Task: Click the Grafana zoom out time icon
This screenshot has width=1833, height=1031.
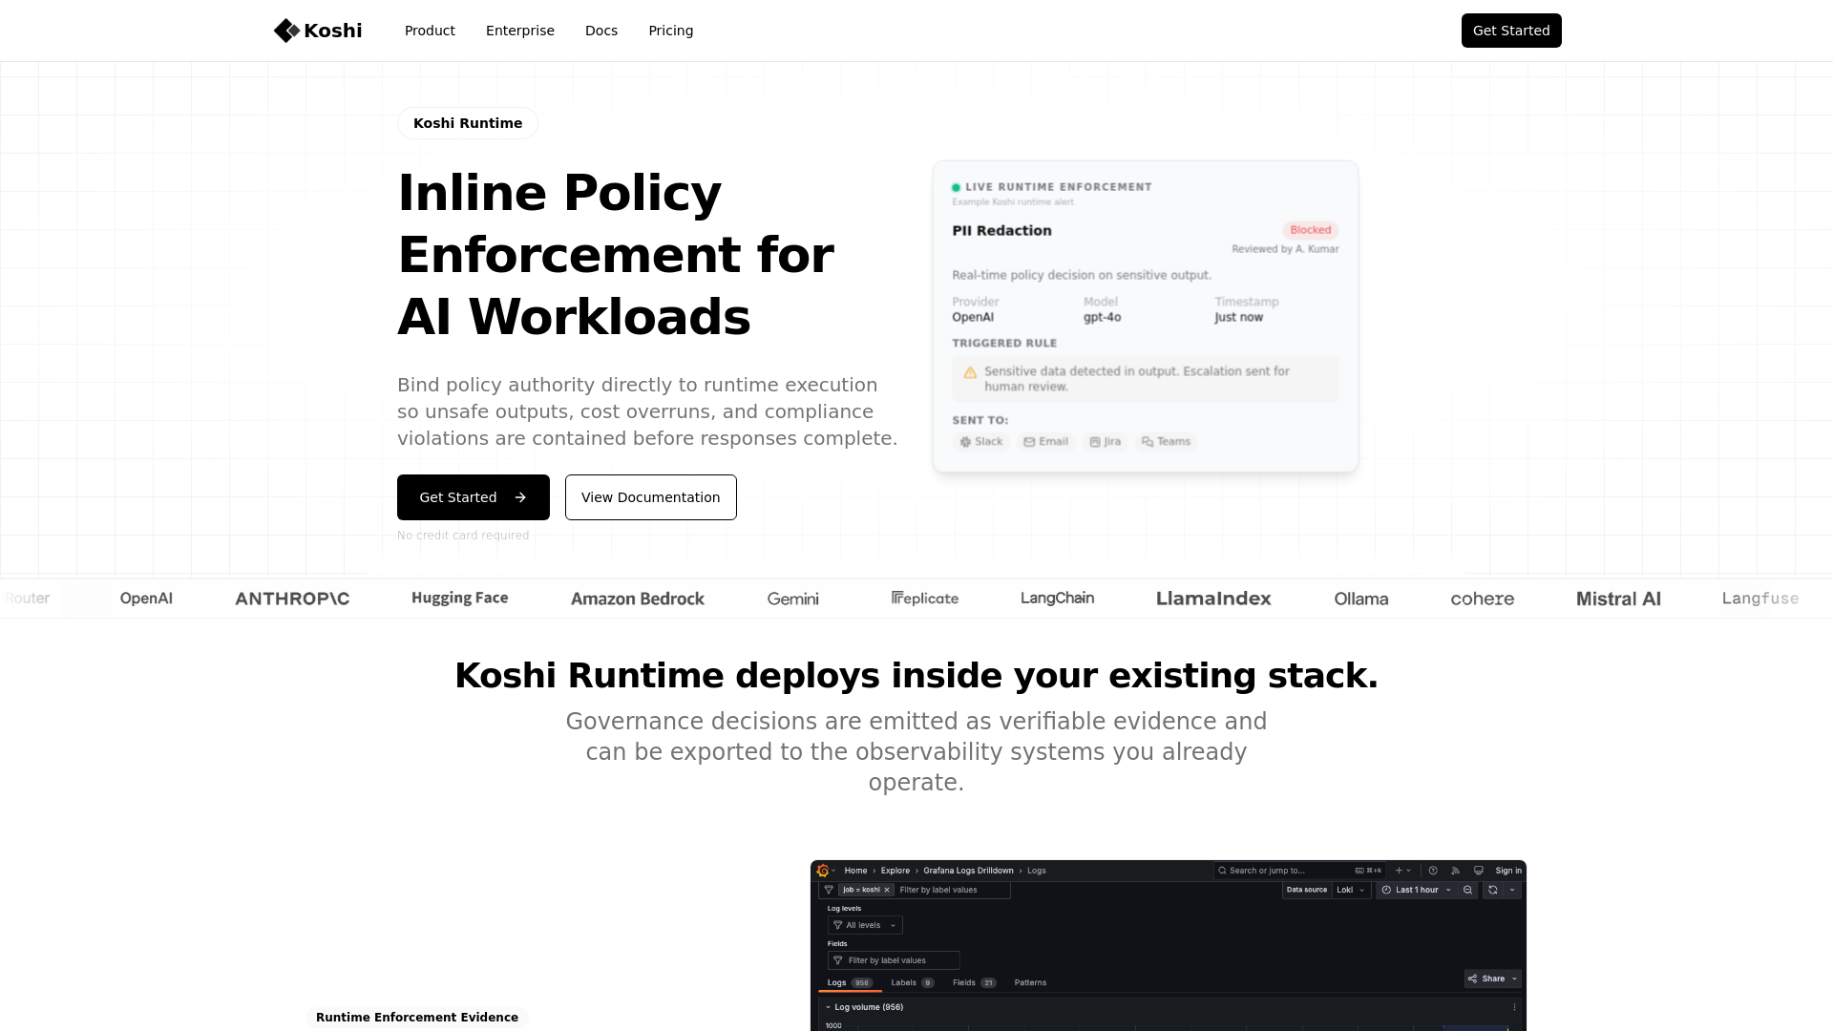Action: click(x=1468, y=890)
